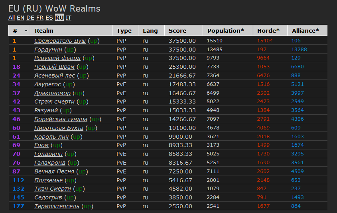Click Alliance value 2549

click(297, 102)
